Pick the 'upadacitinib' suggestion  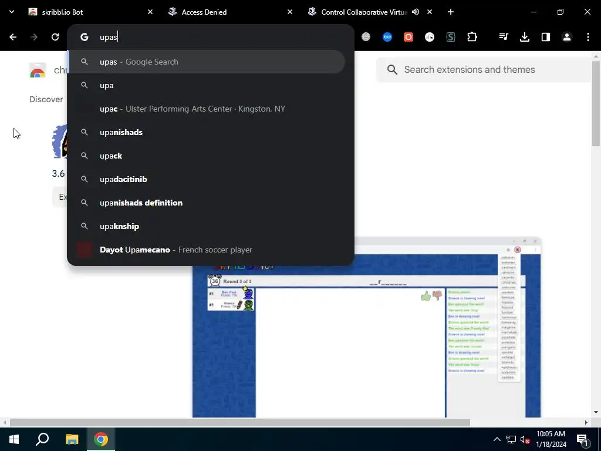207,179
